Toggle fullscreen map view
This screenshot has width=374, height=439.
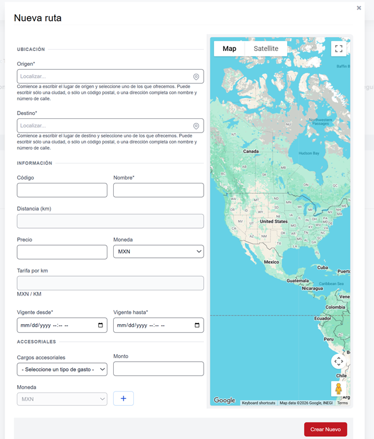(339, 49)
